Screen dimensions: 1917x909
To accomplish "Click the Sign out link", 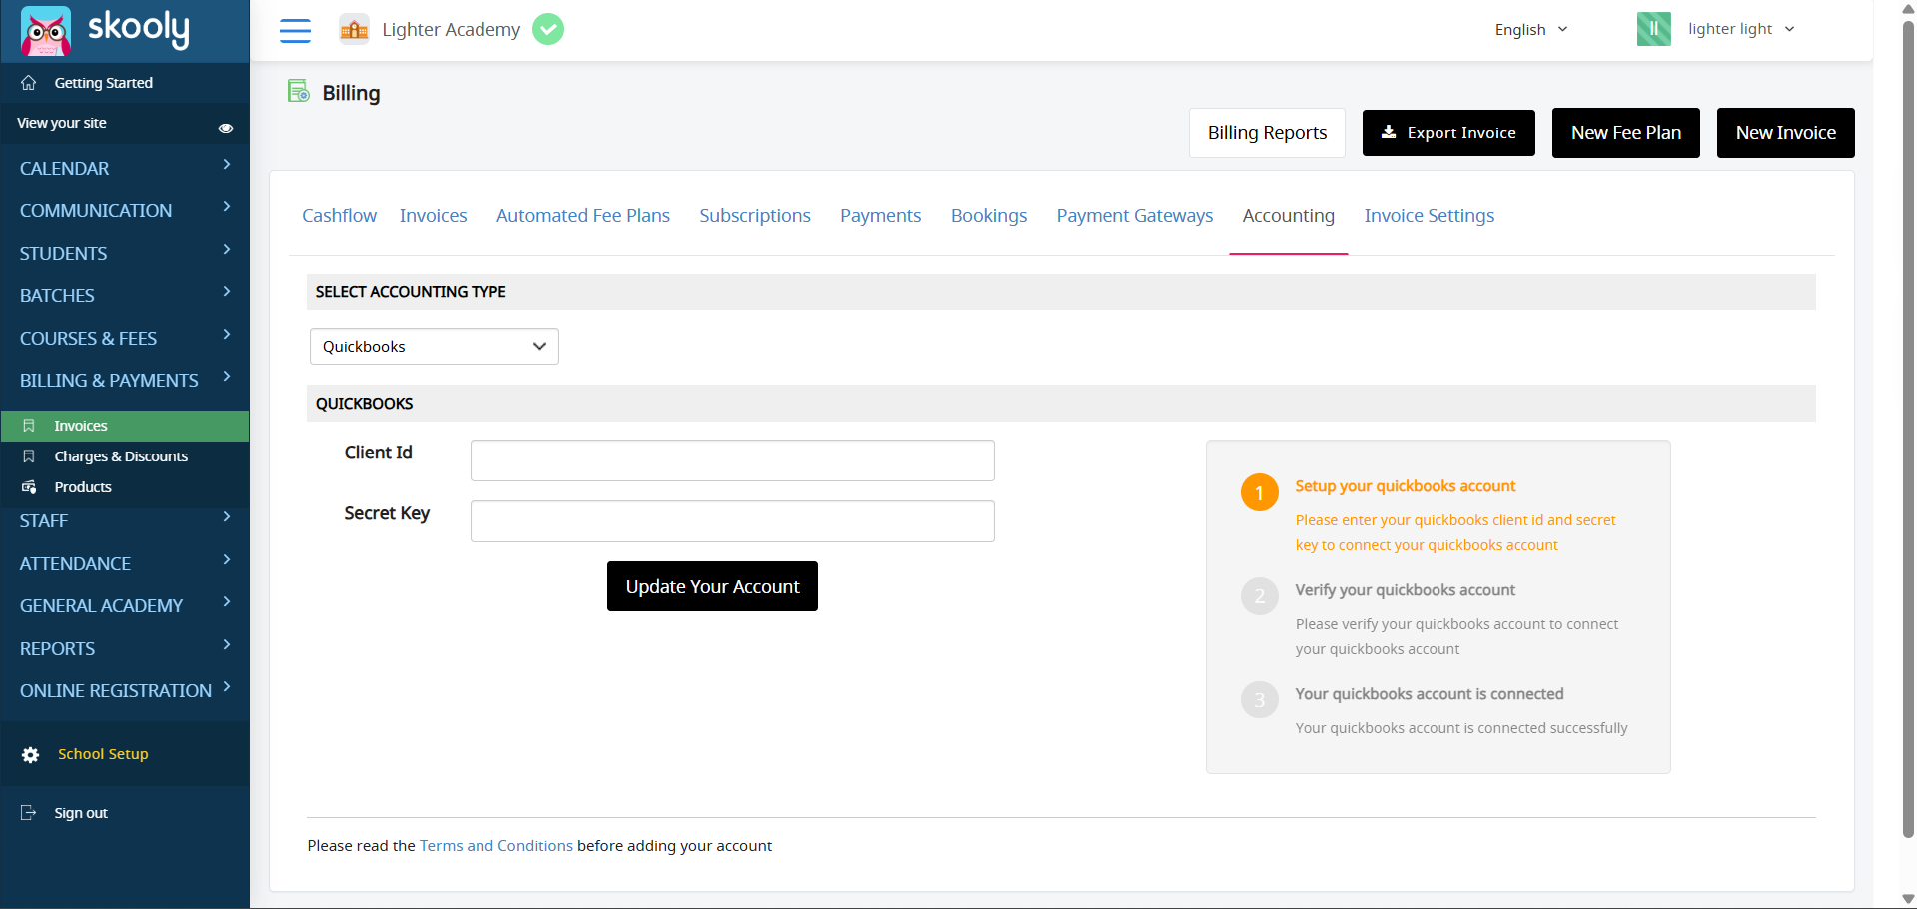I will [81, 813].
